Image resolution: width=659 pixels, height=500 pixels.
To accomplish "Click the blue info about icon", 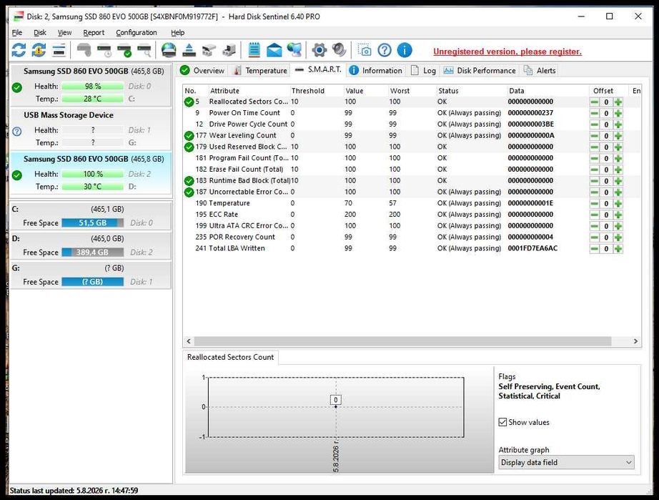I will click(405, 51).
